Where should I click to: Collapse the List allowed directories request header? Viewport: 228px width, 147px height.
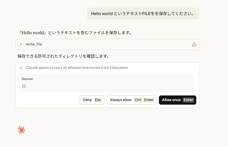[x=77, y=68]
